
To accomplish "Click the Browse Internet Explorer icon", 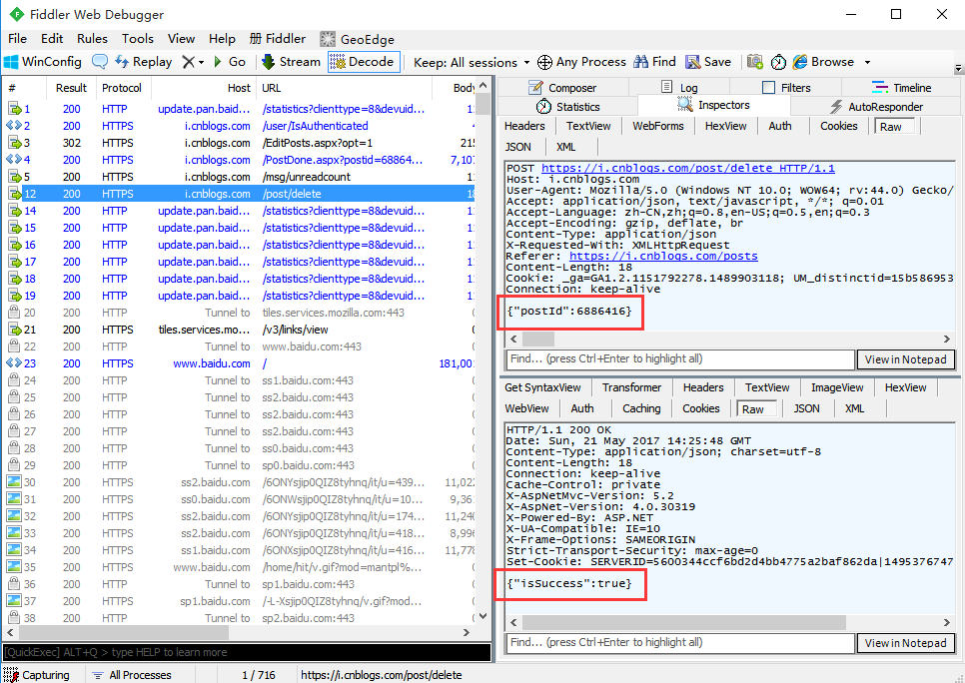I will tap(800, 62).
